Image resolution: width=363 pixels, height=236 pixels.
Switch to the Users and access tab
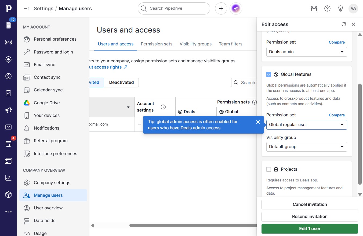pos(116,44)
